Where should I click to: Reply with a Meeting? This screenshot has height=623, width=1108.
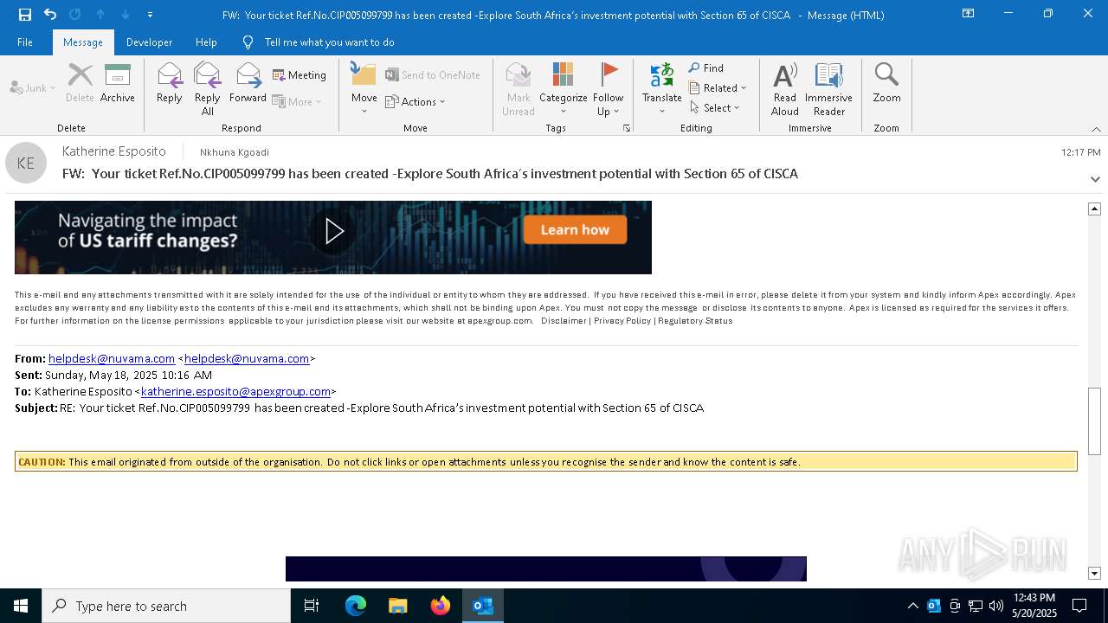[x=300, y=75]
